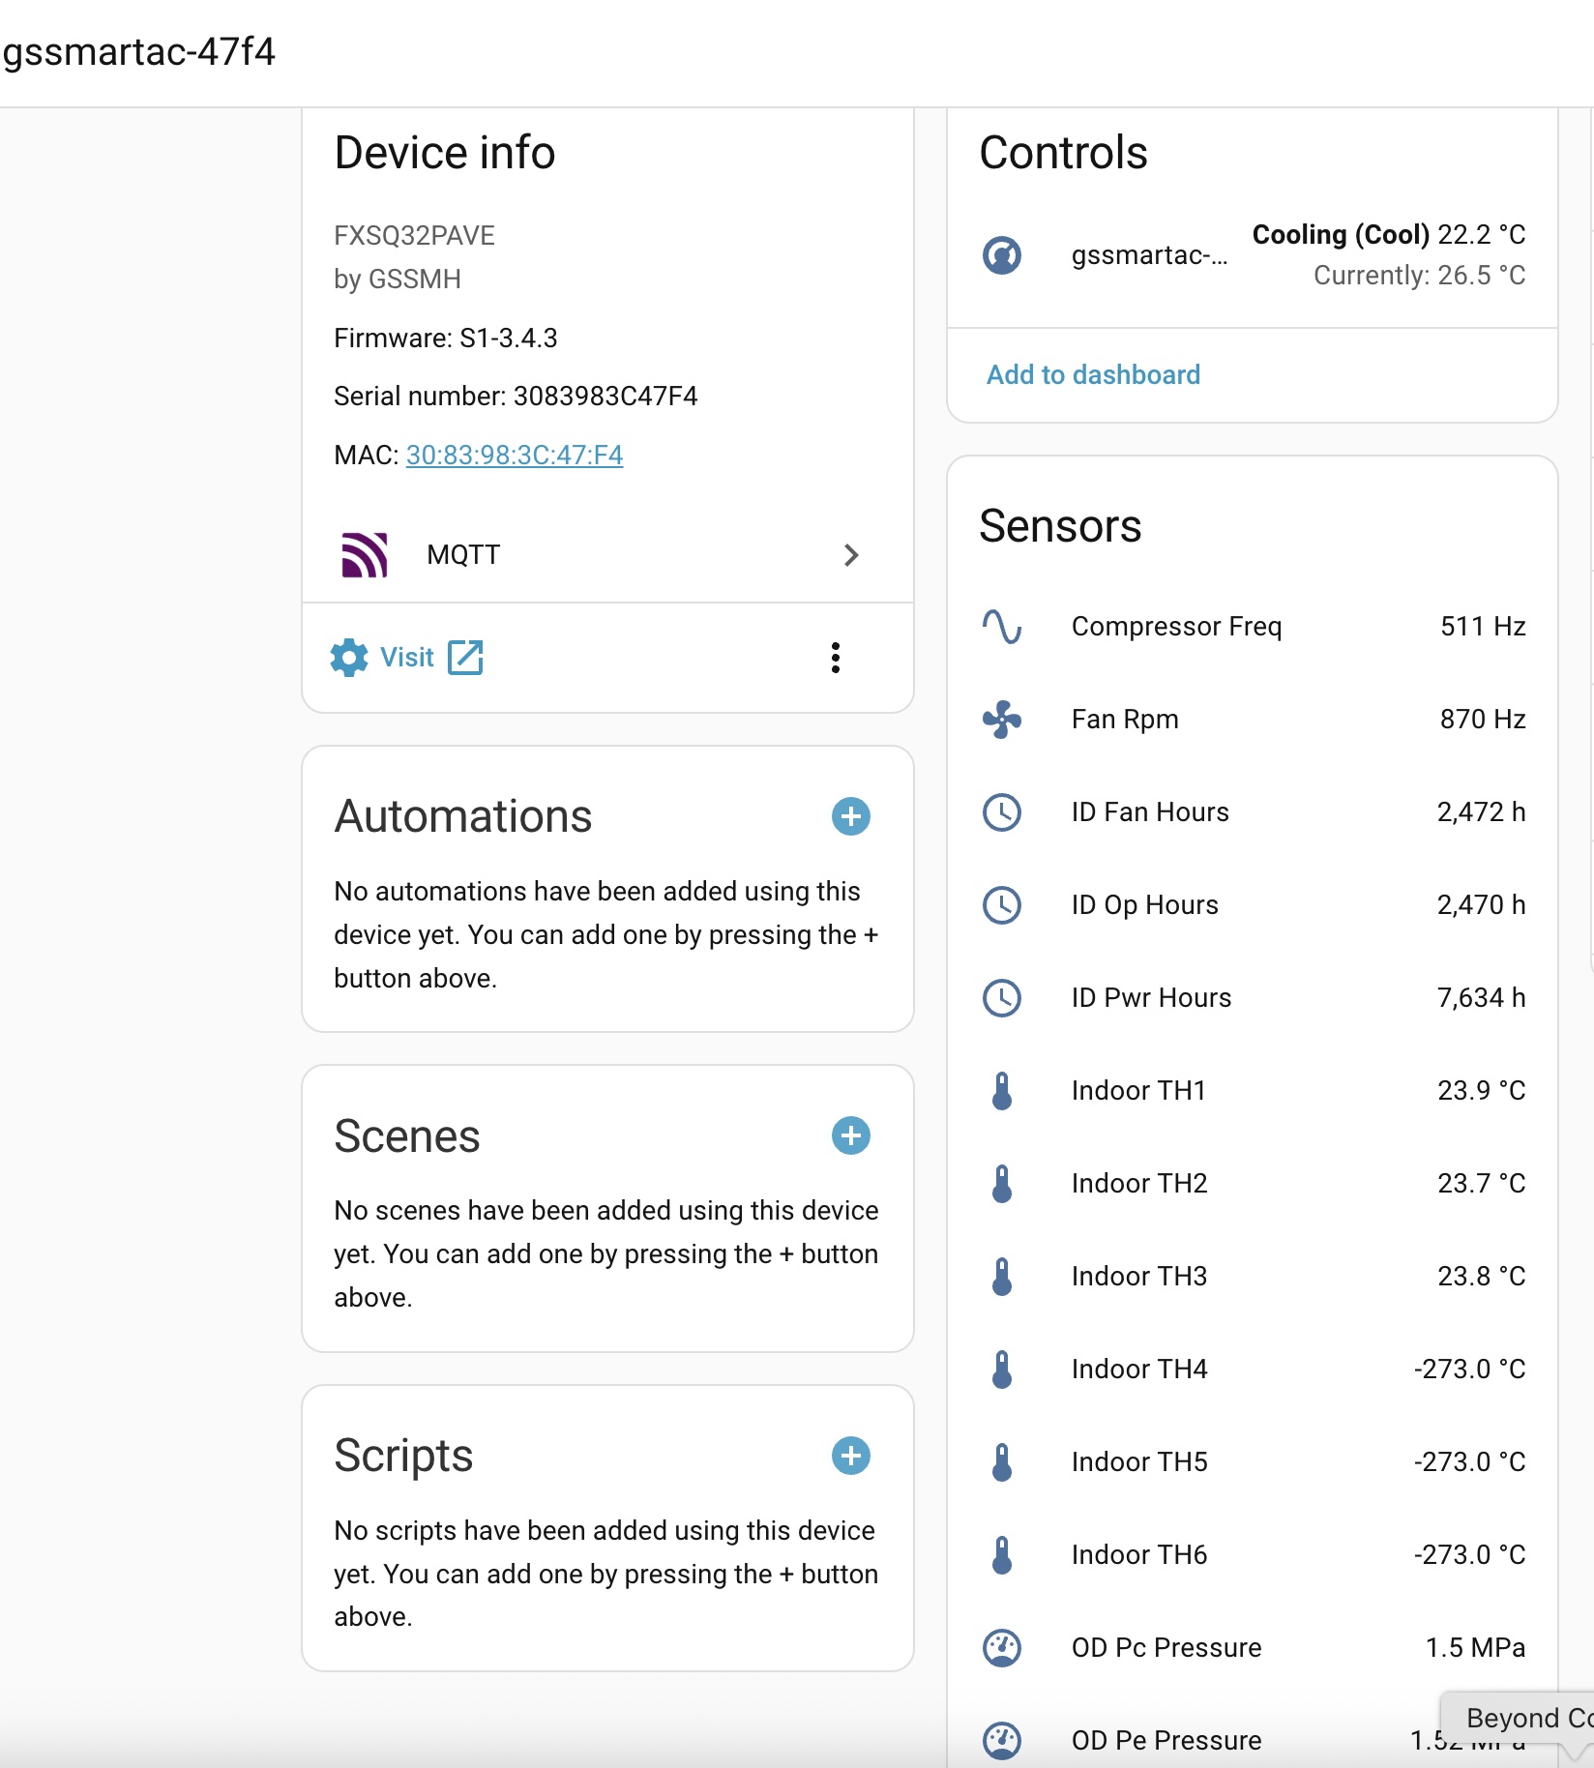Click the Fan Rpm fan icon
Screen dimensions: 1594x1768
(1002, 720)
